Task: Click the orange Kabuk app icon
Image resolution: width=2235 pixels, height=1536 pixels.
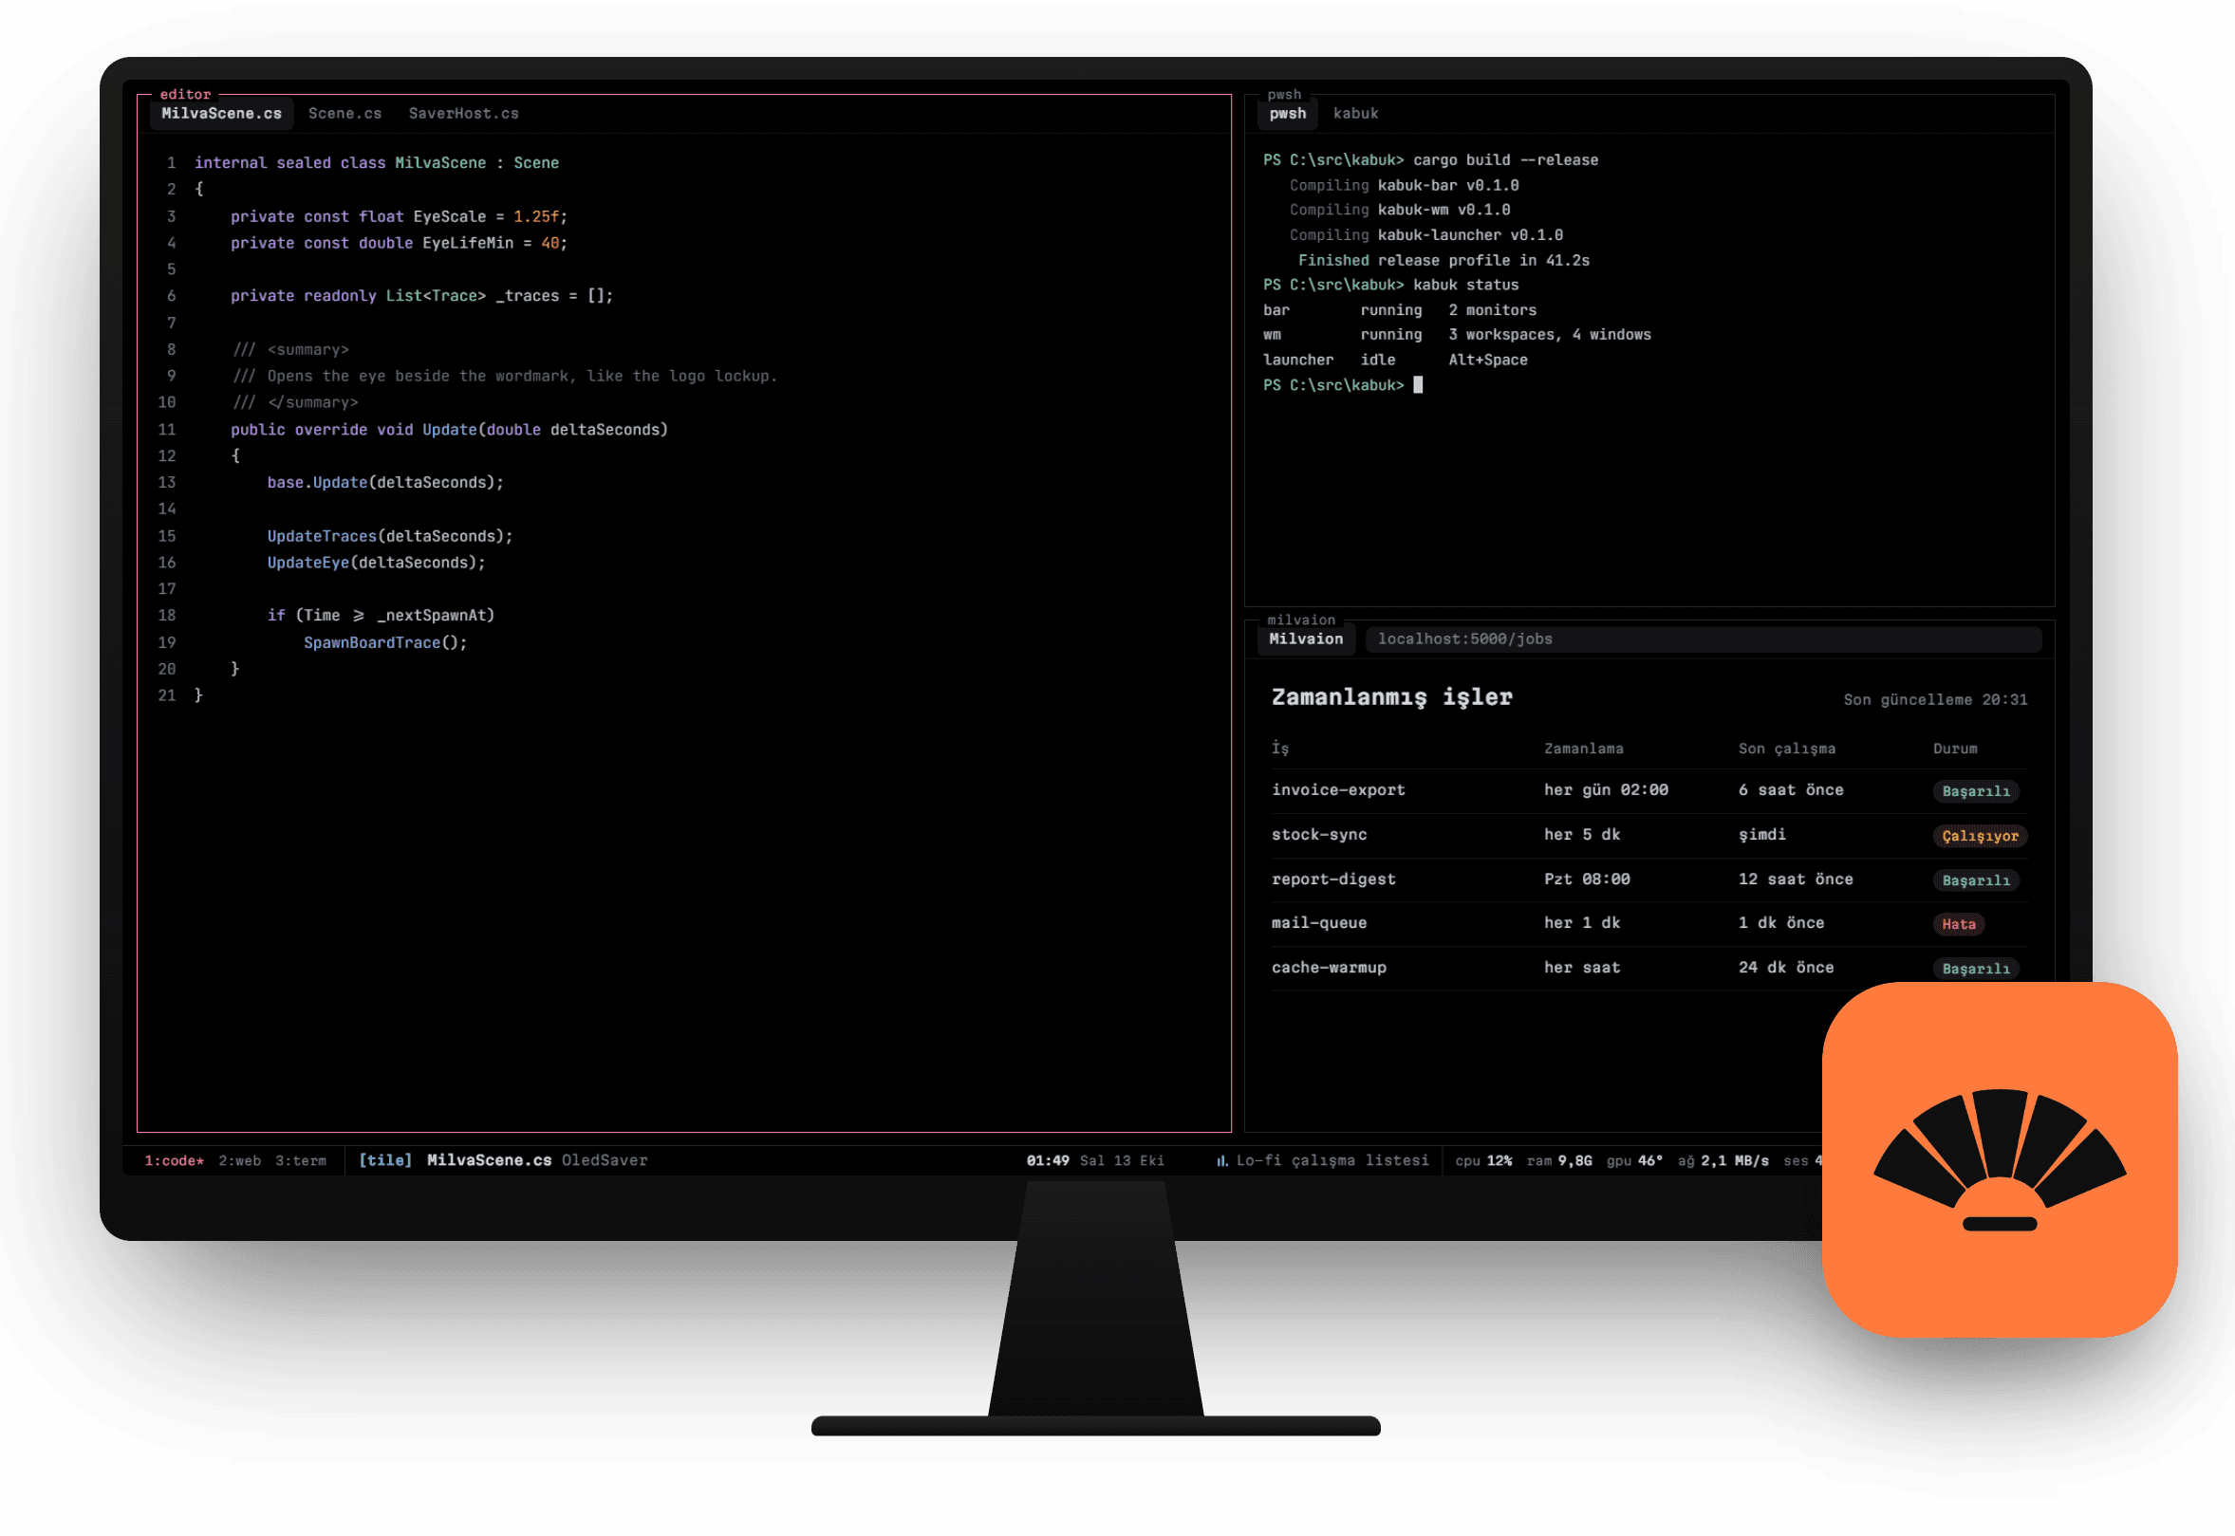Action: [x=1999, y=1157]
